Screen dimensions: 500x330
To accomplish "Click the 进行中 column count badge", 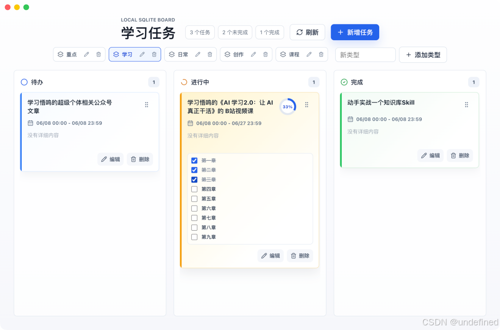I will (x=314, y=82).
